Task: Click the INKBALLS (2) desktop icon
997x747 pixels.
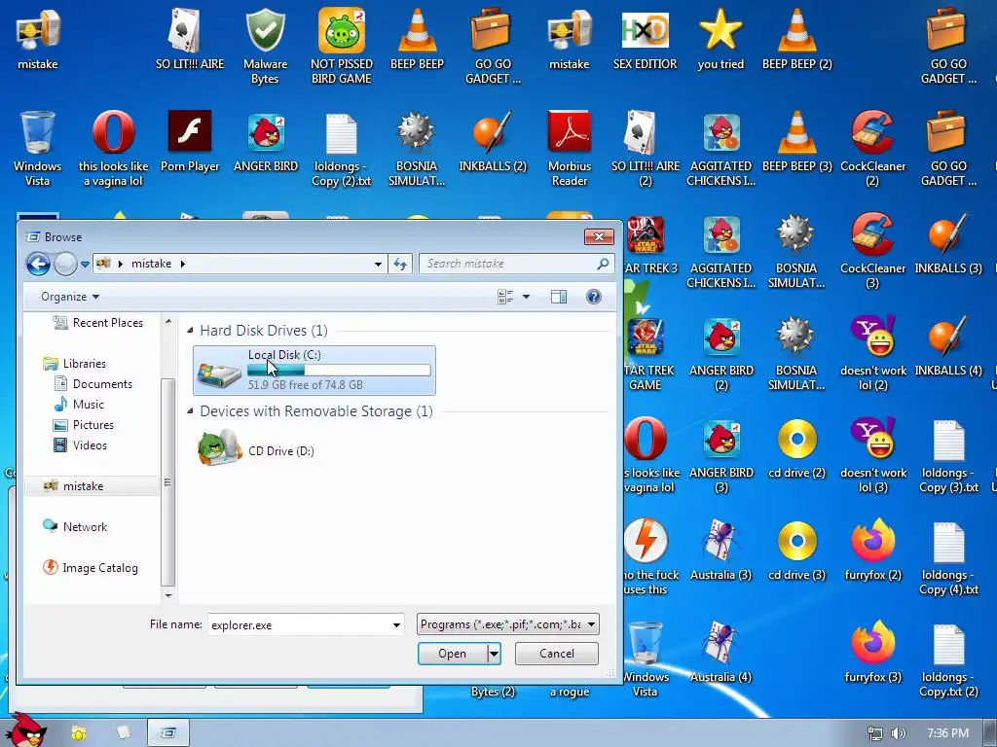Action: [493, 142]
